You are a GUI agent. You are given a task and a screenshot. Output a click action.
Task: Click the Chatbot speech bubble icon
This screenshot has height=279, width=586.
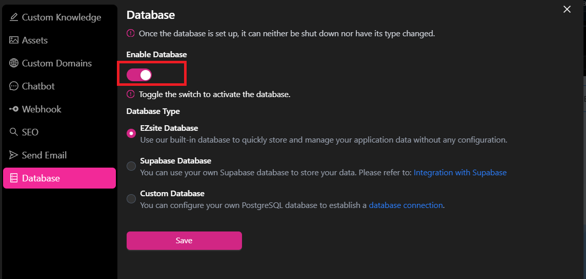coord(14,86)
